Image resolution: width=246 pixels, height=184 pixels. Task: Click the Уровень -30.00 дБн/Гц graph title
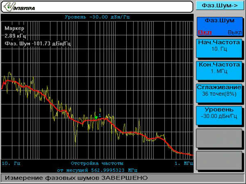97,17
